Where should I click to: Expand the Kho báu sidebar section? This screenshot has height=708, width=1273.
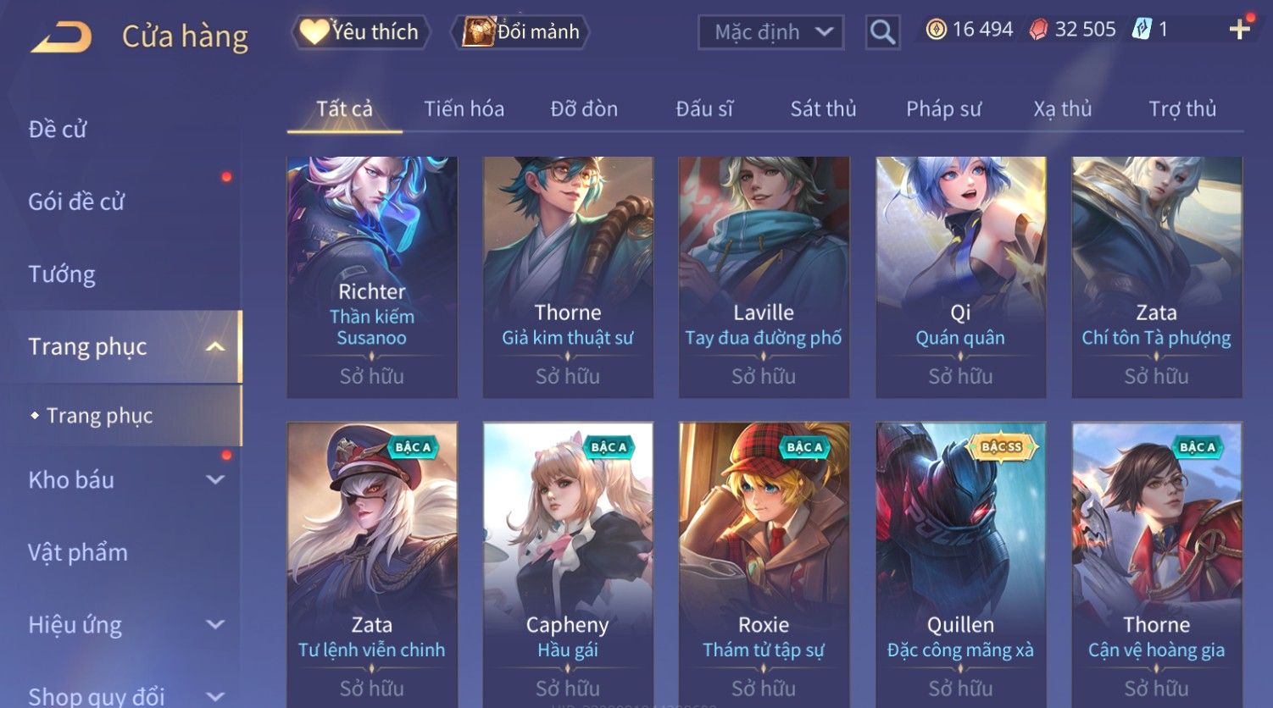tap(215, 480)
